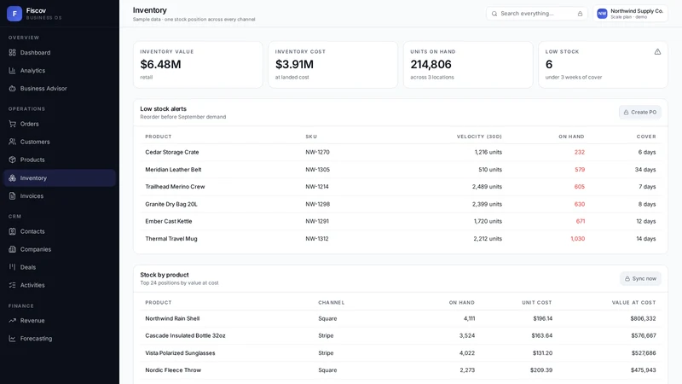The height and width of the screenshot is (384, 682).
Task: Navigate to Deals
Action: [x=60, y=267]
